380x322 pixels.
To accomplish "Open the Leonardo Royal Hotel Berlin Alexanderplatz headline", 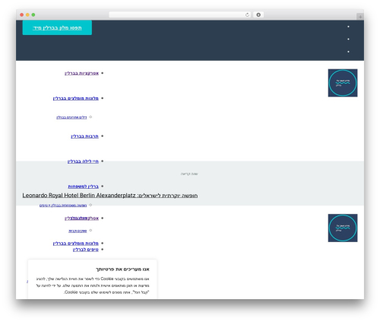I will point(110,196).
